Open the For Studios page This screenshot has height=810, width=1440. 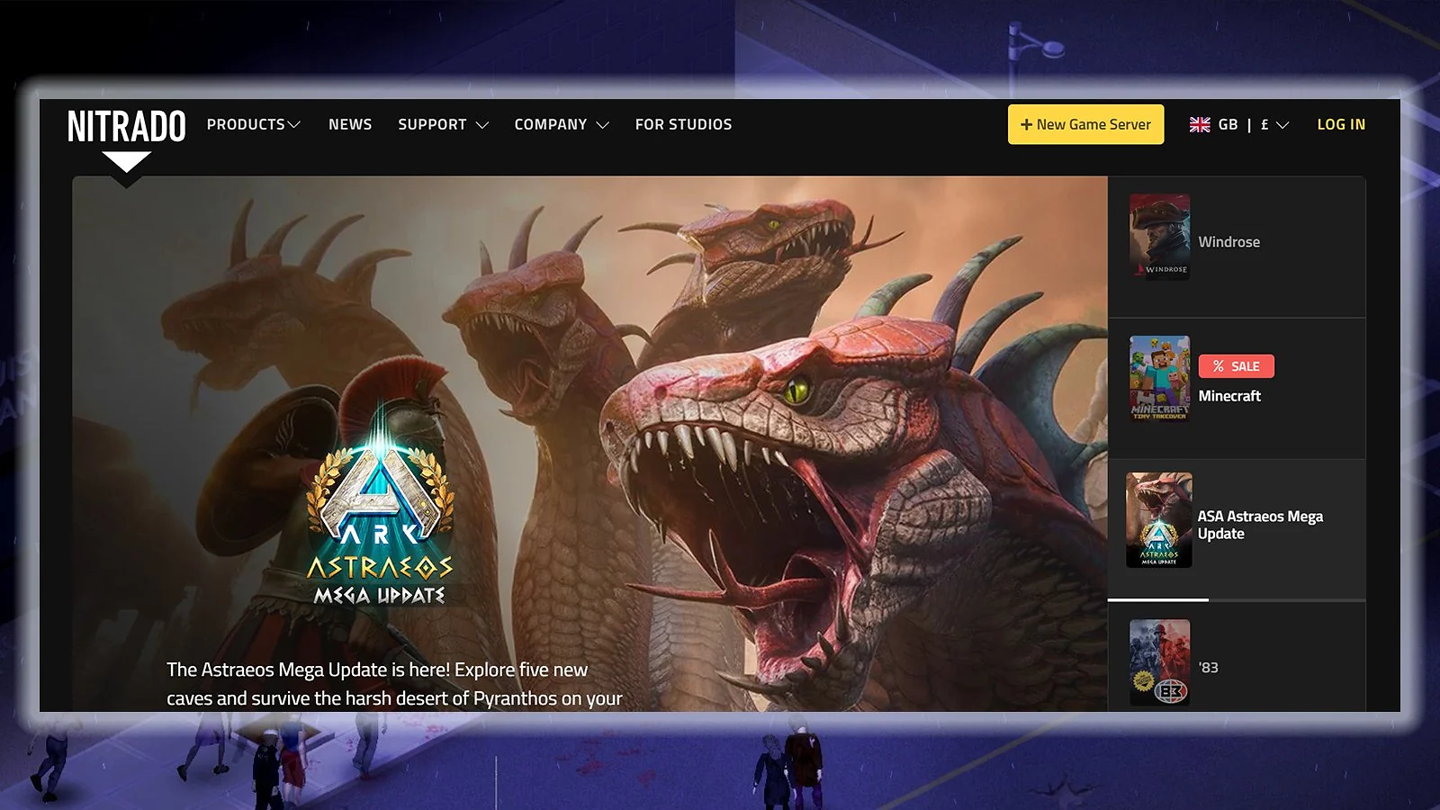[x=684, y=124]
